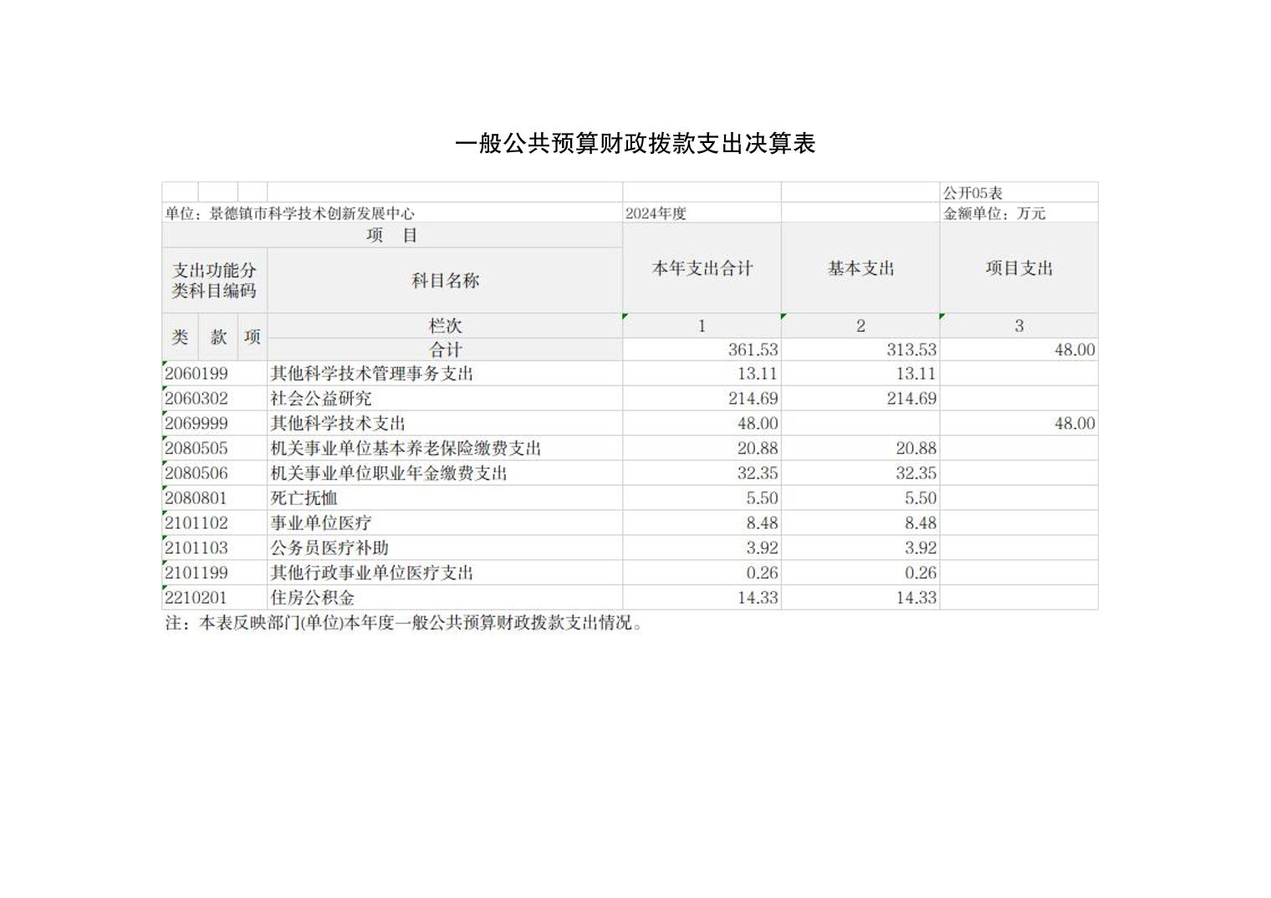Select the 机关事业单位职业年金缴费支出 cell
Viewport: 1271px width, 898px height.
(x=389, y=473)
